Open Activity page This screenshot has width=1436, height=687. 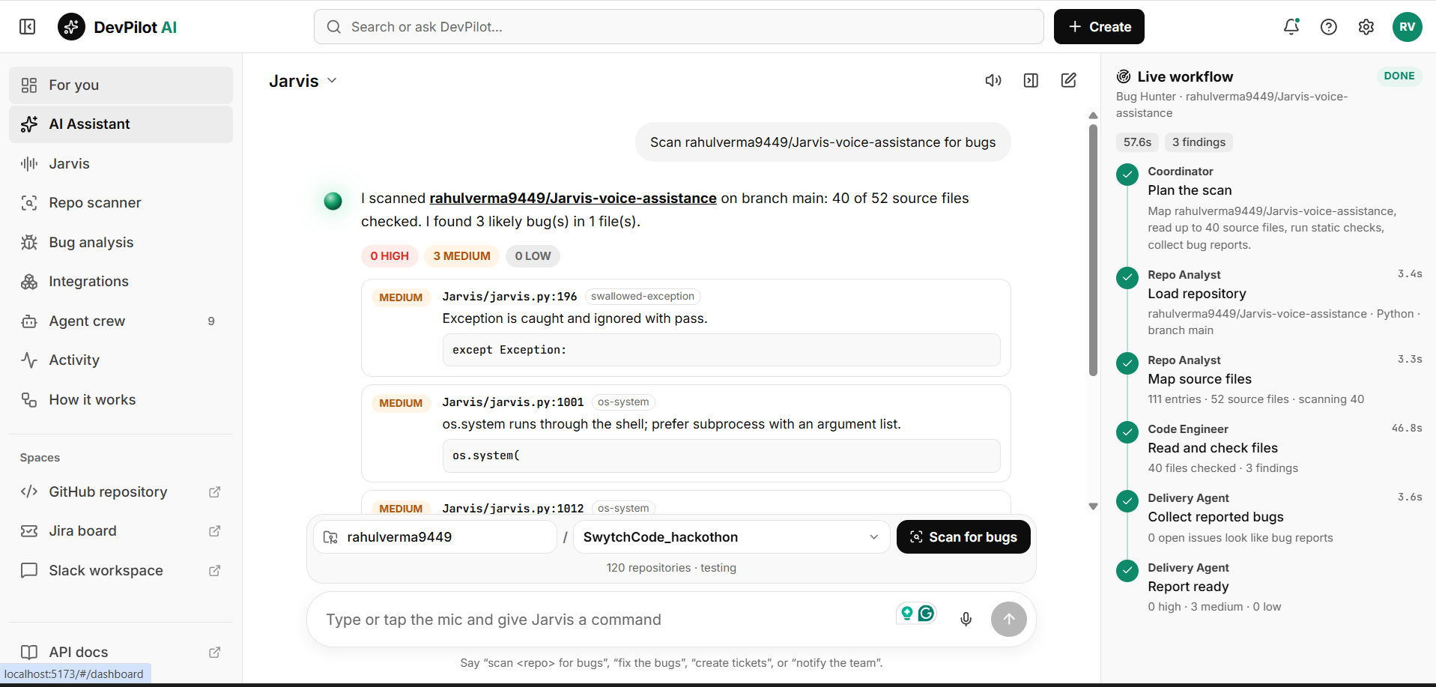point(121,360)
